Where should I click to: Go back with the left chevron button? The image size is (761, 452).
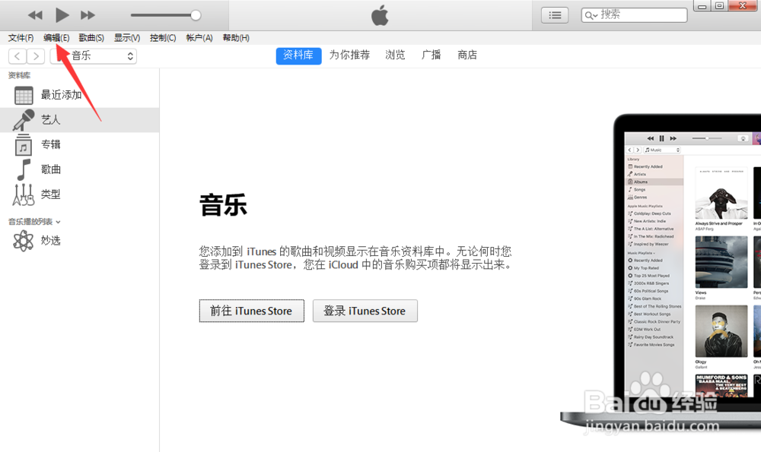point(18,56)
